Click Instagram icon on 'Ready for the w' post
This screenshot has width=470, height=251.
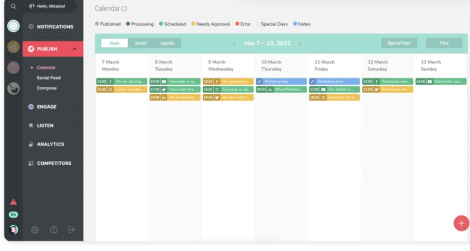tap(323, 97)
